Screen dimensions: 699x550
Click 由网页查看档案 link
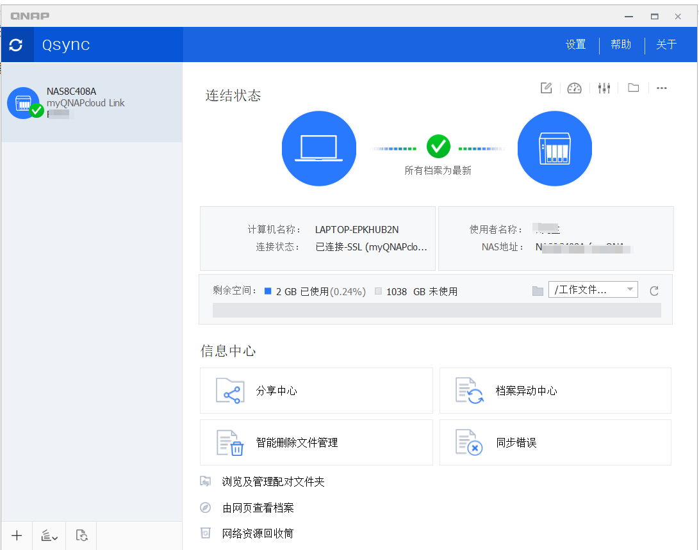pyautogui.click(x=258, y=508)
